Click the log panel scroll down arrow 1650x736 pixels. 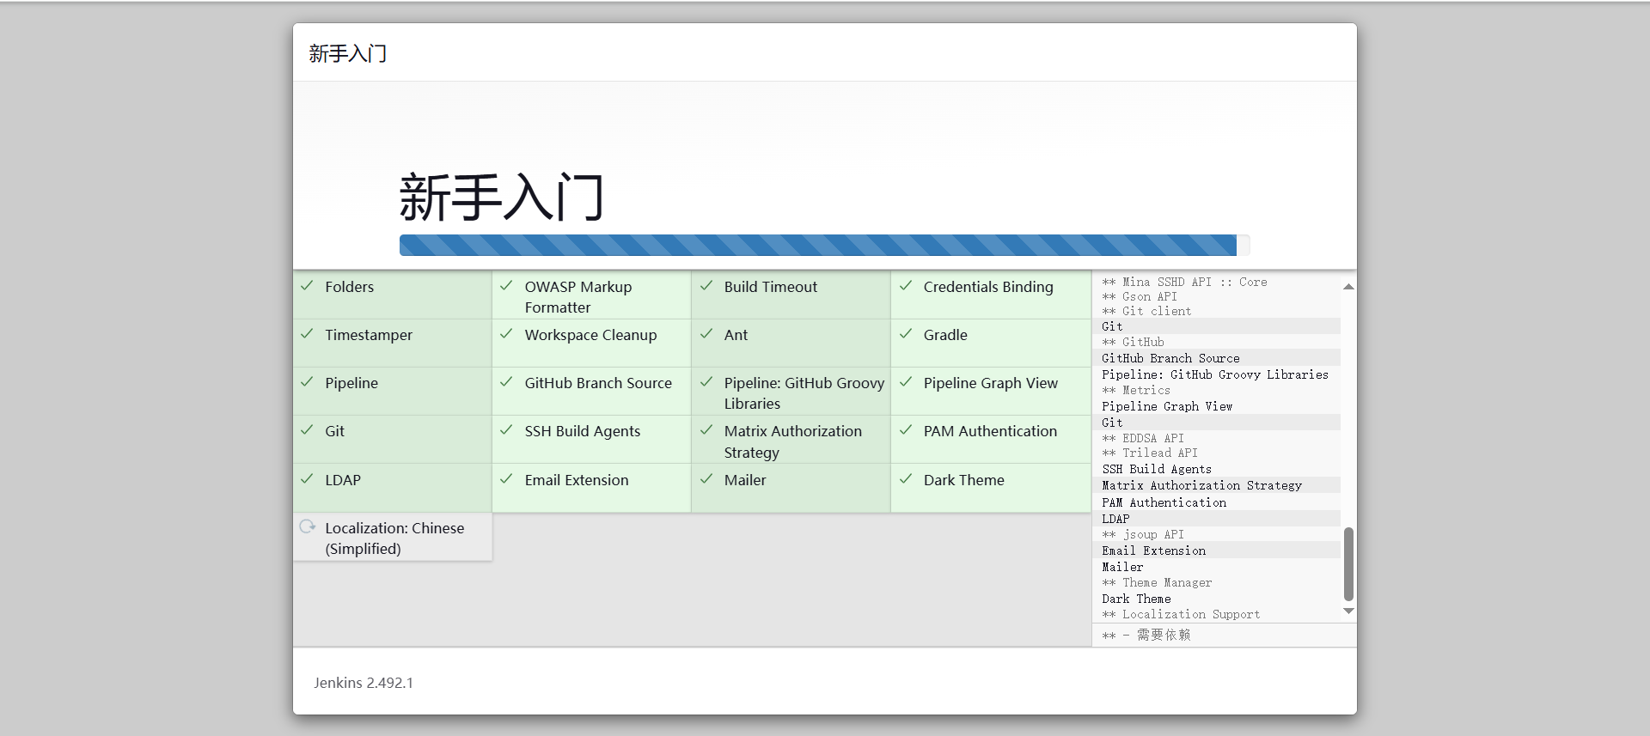pos(1348,611)
